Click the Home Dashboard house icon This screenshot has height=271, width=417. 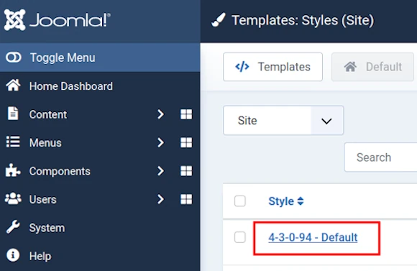click(13, 86)
